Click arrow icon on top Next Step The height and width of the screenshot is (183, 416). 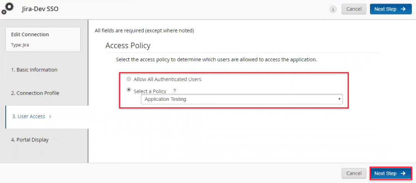pos(403,9)
